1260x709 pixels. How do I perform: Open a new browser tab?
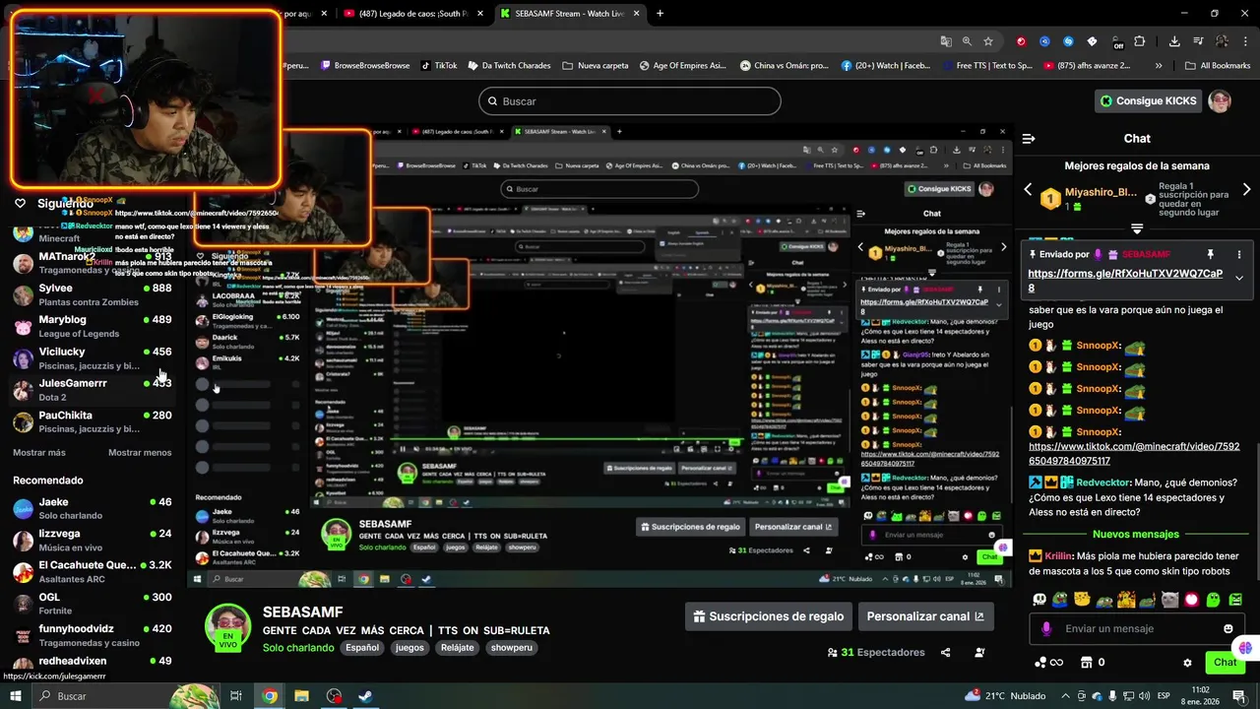point(660,14)
